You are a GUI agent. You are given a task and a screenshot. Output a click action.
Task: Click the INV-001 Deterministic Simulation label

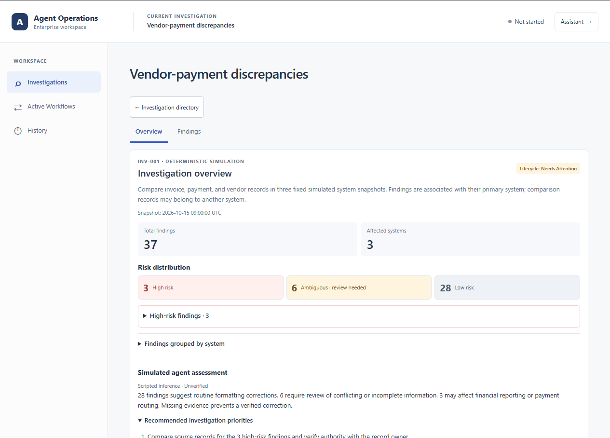pos(191,161)
